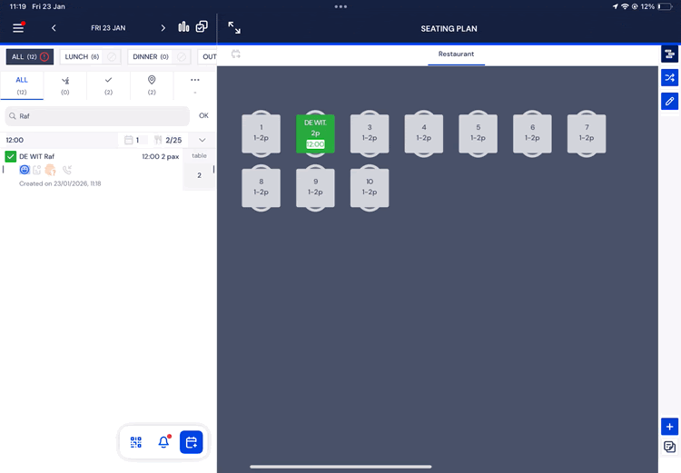Select the DINNER (0) filter button
This screenshot has width=681, height=473.
pos(157,56)
